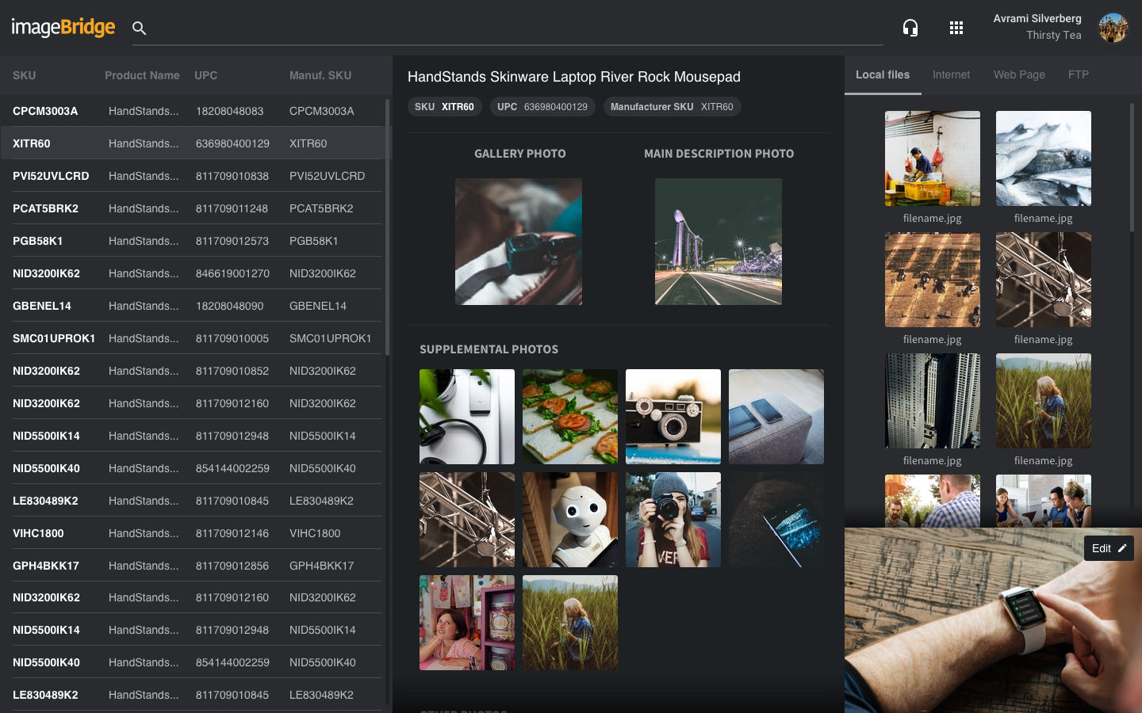Sort by the Product Name column header
This screenshot has width=1142, height=713.
point(142,75)
